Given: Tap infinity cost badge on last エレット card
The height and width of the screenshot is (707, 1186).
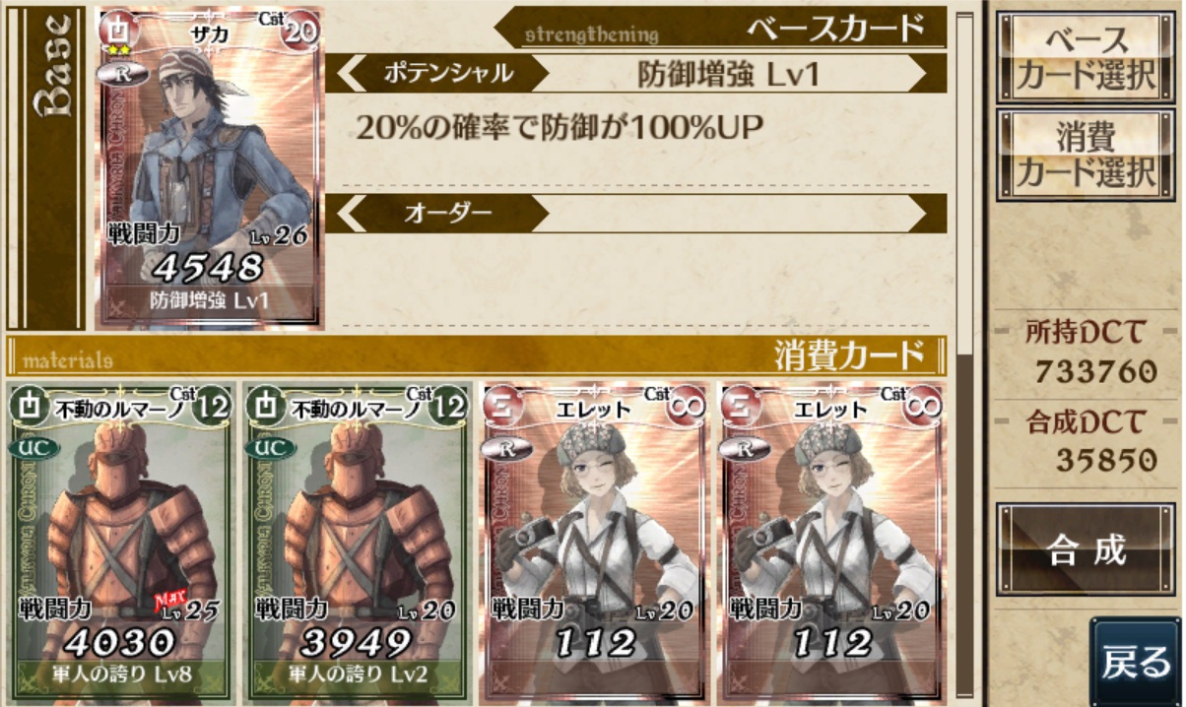Looking at the screenshot, I should pyautogui.click(x=923, y=405).
